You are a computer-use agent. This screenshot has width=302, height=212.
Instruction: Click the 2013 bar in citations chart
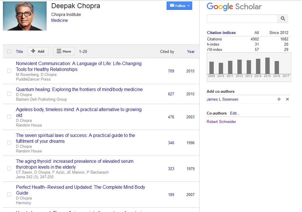tap(249, 67)
